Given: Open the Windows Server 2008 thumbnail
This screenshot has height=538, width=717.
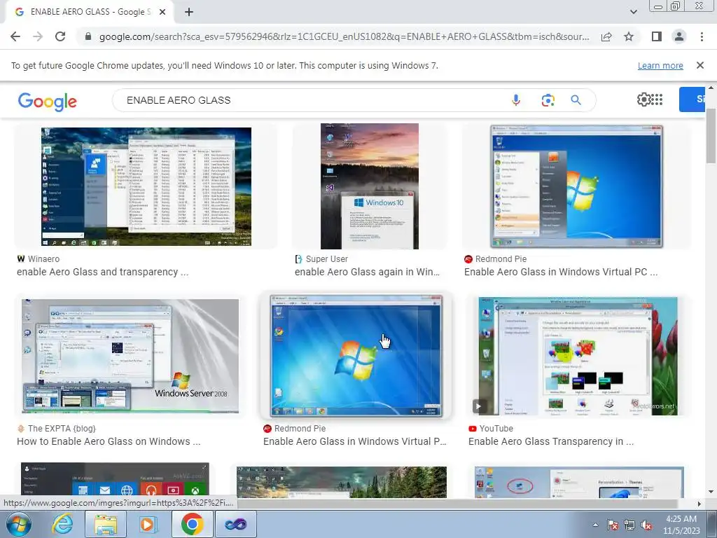Looking at the screenshot, I should coord(130,356).
